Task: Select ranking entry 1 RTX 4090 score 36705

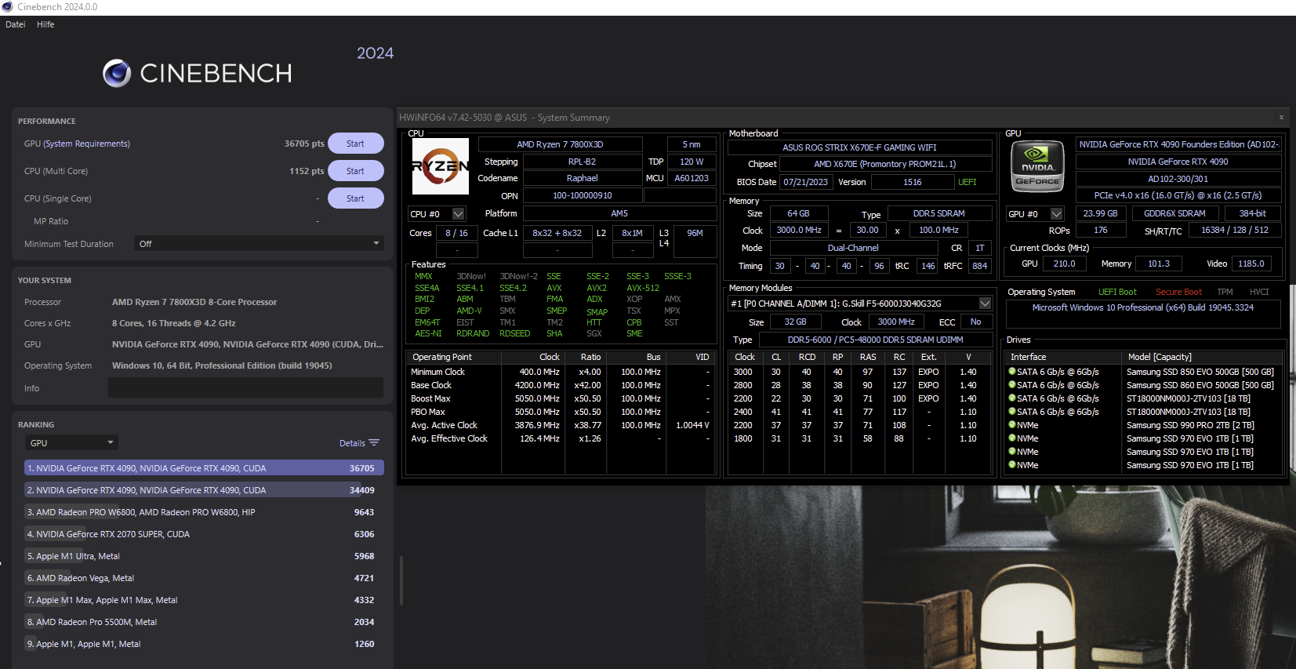Action: point(204,468)
